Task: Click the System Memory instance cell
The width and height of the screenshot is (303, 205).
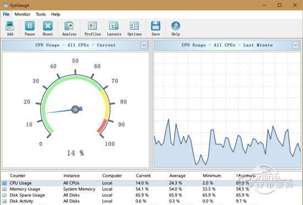Action: click(79, 189)
